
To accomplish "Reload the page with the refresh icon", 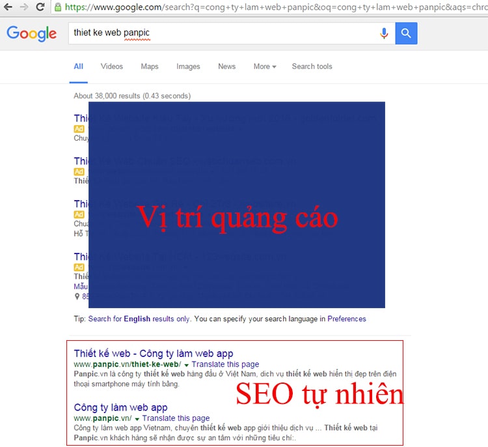I will tap(40, 7).
